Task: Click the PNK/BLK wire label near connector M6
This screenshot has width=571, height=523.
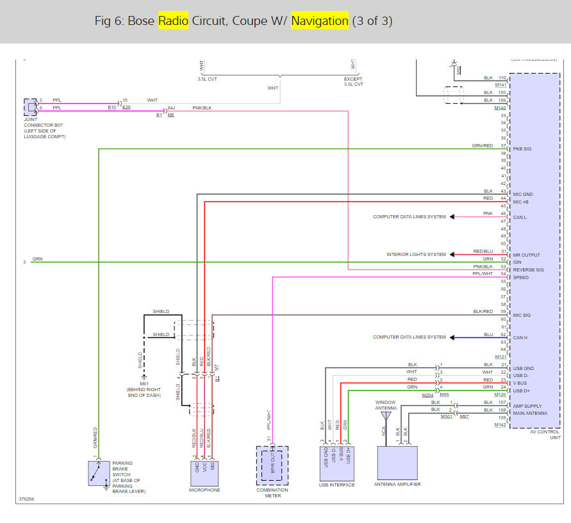Action: (x=202, y=108)
